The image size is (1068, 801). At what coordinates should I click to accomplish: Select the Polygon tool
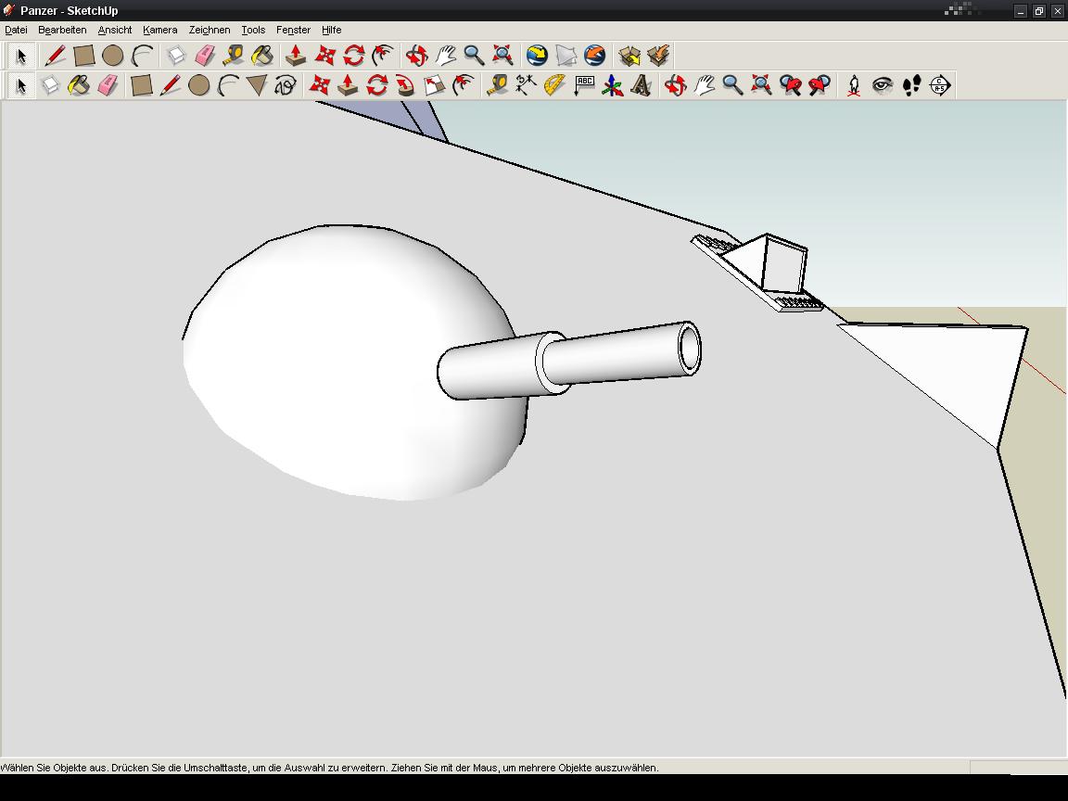click(257, 86)
